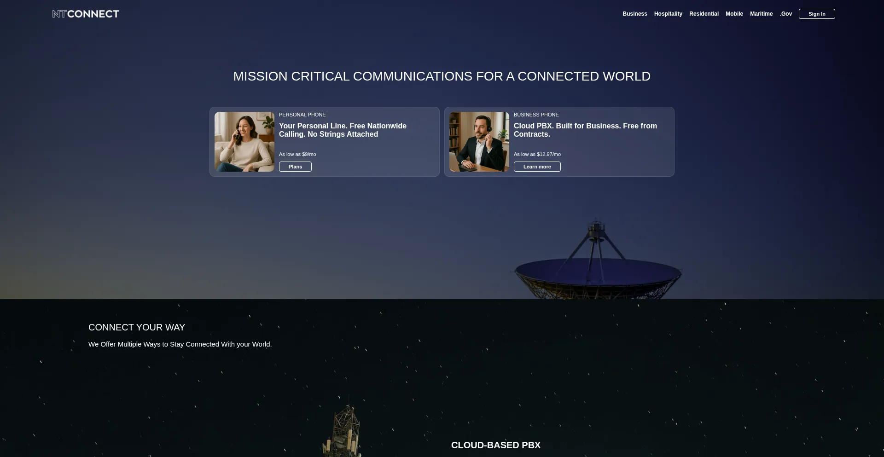Open the Business navigation menu
This screenshot has width=884, height=457.
pos(634,13)
